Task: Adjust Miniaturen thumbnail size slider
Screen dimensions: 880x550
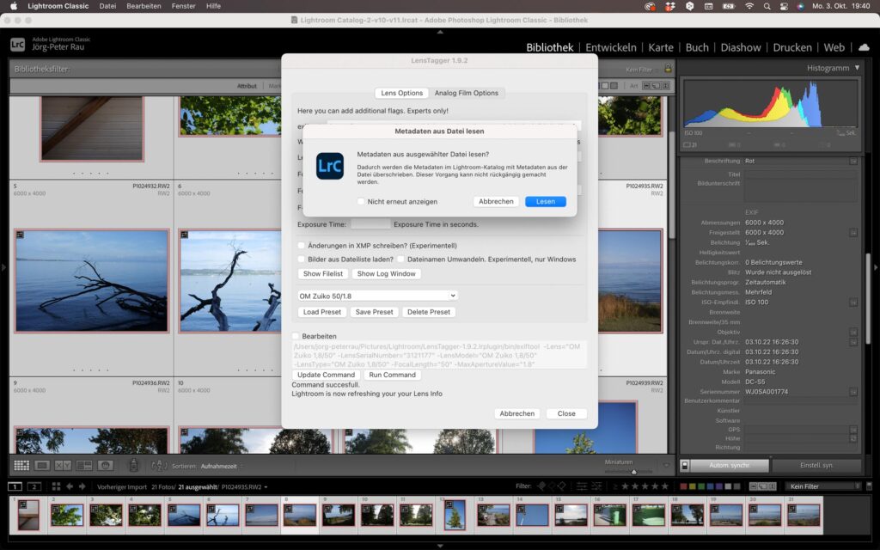Action: [x=634, y=472]
